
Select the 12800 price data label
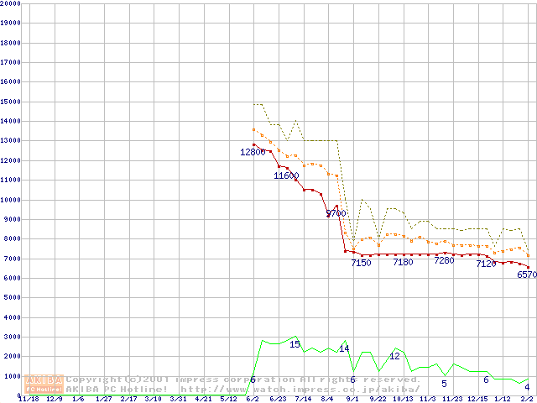tap(253, 153)
